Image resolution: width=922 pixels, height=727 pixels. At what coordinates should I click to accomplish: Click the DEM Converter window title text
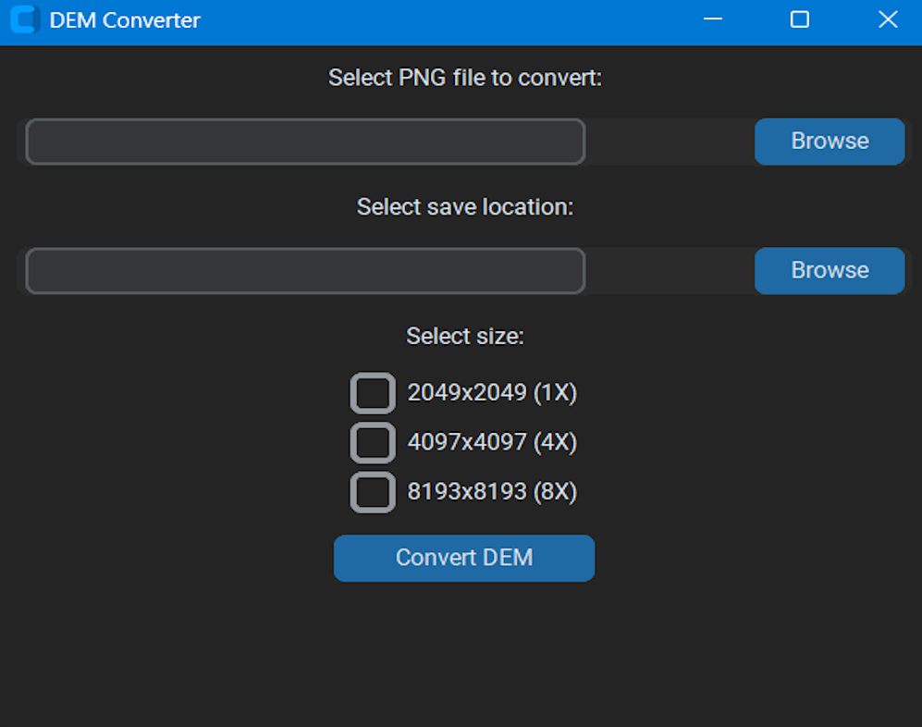[x=125, y=20]
